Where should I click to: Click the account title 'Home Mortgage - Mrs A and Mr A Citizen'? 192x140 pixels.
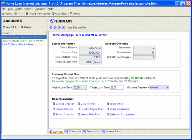(x=79, y=35)
